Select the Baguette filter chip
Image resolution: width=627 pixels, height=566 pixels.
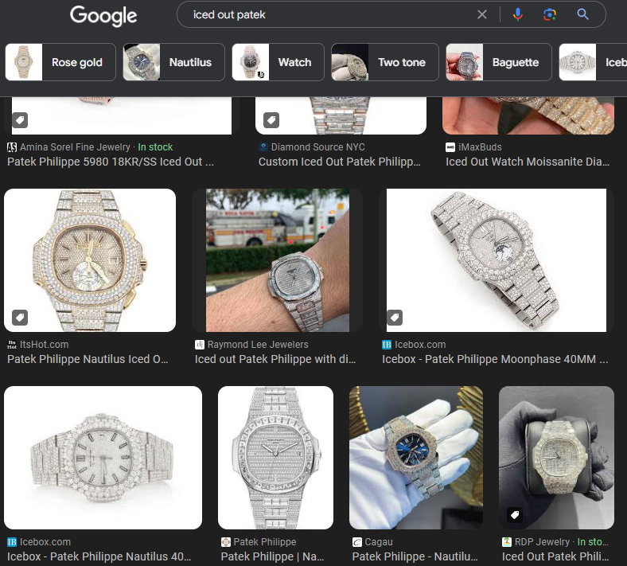click(x=499, y=62)
